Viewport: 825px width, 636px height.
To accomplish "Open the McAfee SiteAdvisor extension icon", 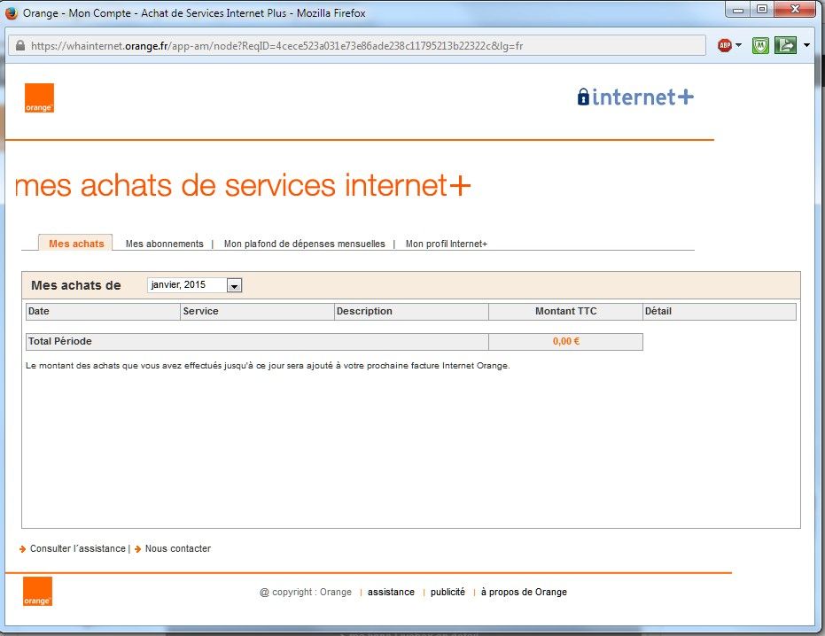I will 759,44.
